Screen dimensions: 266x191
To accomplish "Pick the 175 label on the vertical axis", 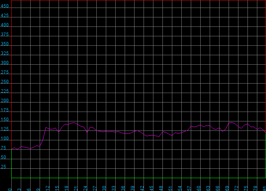I will click(x=5, y=110).
